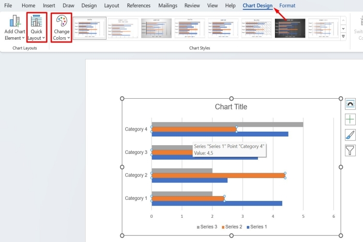Apply the sixth chart style with hatched background
The height and width of the screenshot is (242, 363).
coord(257,28)
